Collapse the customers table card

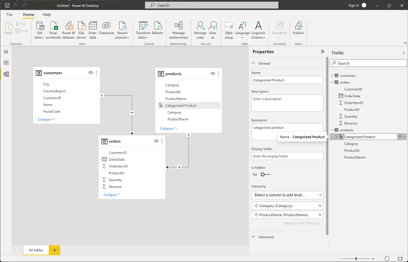46,120
